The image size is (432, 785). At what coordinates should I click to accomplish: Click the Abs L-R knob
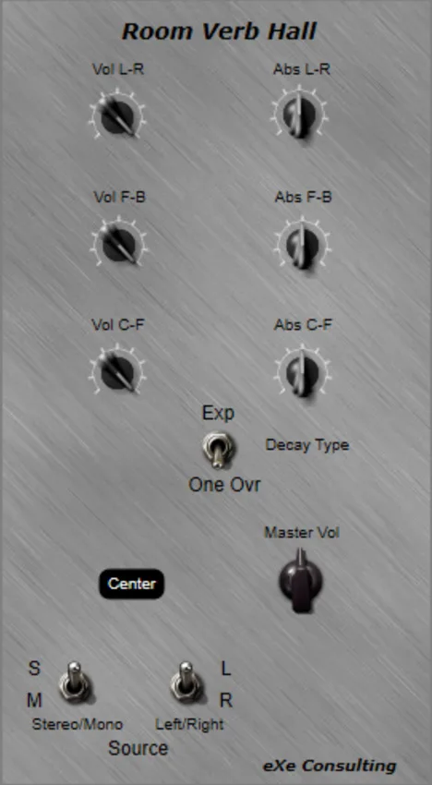(x=299, y=115)
